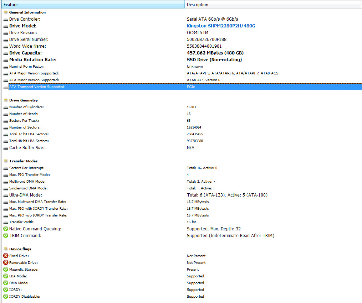The width and height of the screenshot is (362, 303).
Task: Click the Device flags section icon
Action: 6,249
